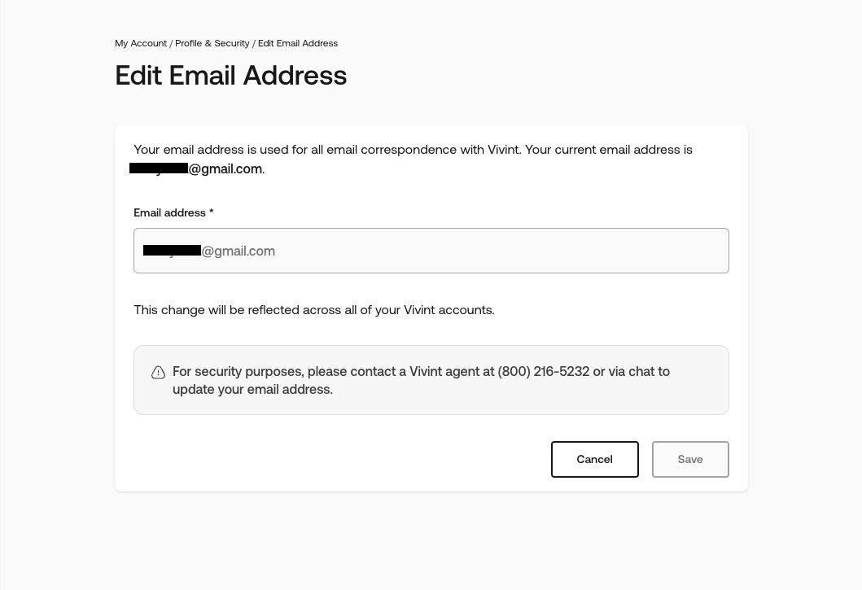
Task: Click the breadcrumb separator area near My Account
Action: point(171,43)
